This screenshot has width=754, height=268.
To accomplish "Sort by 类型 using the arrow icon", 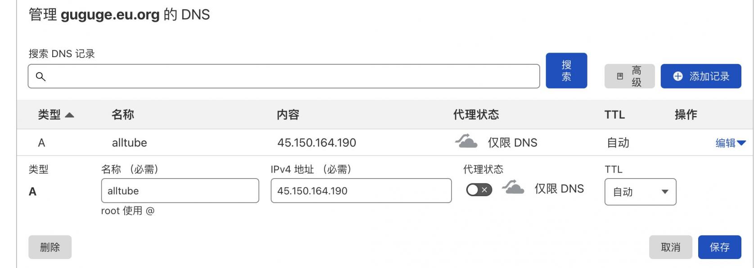I will point(69,115).
